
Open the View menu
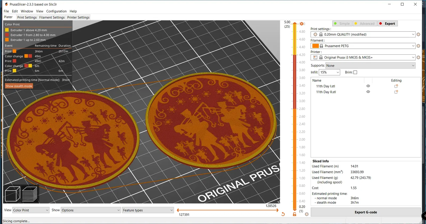pos(40,11)
